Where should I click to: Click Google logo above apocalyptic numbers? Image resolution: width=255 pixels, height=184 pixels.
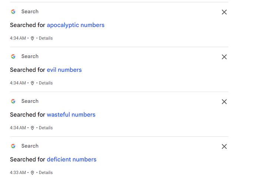[x=13, y=12]
